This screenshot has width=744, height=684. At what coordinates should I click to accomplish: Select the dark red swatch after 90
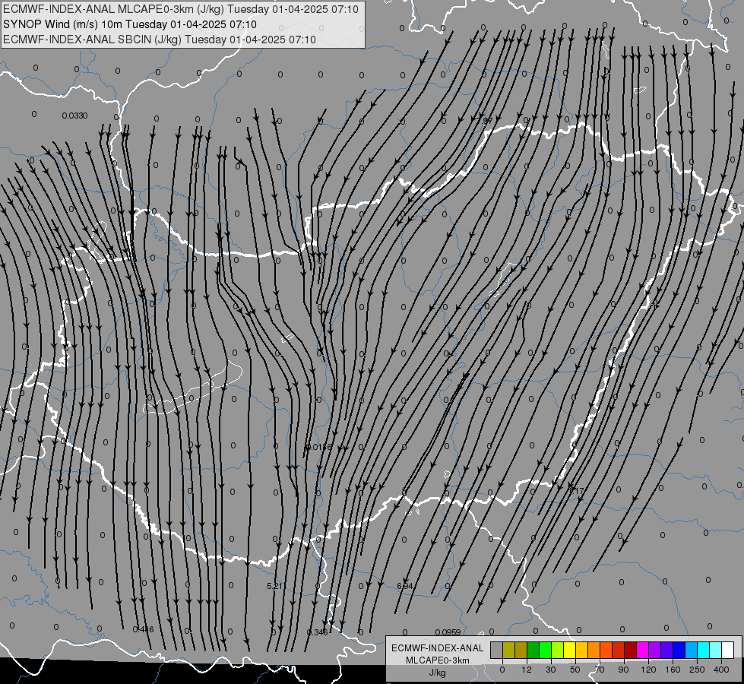click(x=630, y=650)
